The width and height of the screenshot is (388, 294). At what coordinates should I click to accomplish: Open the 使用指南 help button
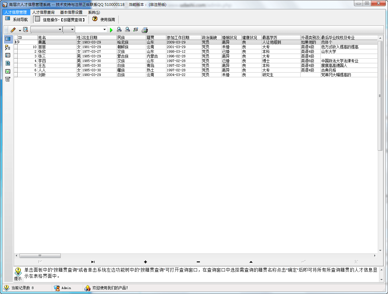104,20
